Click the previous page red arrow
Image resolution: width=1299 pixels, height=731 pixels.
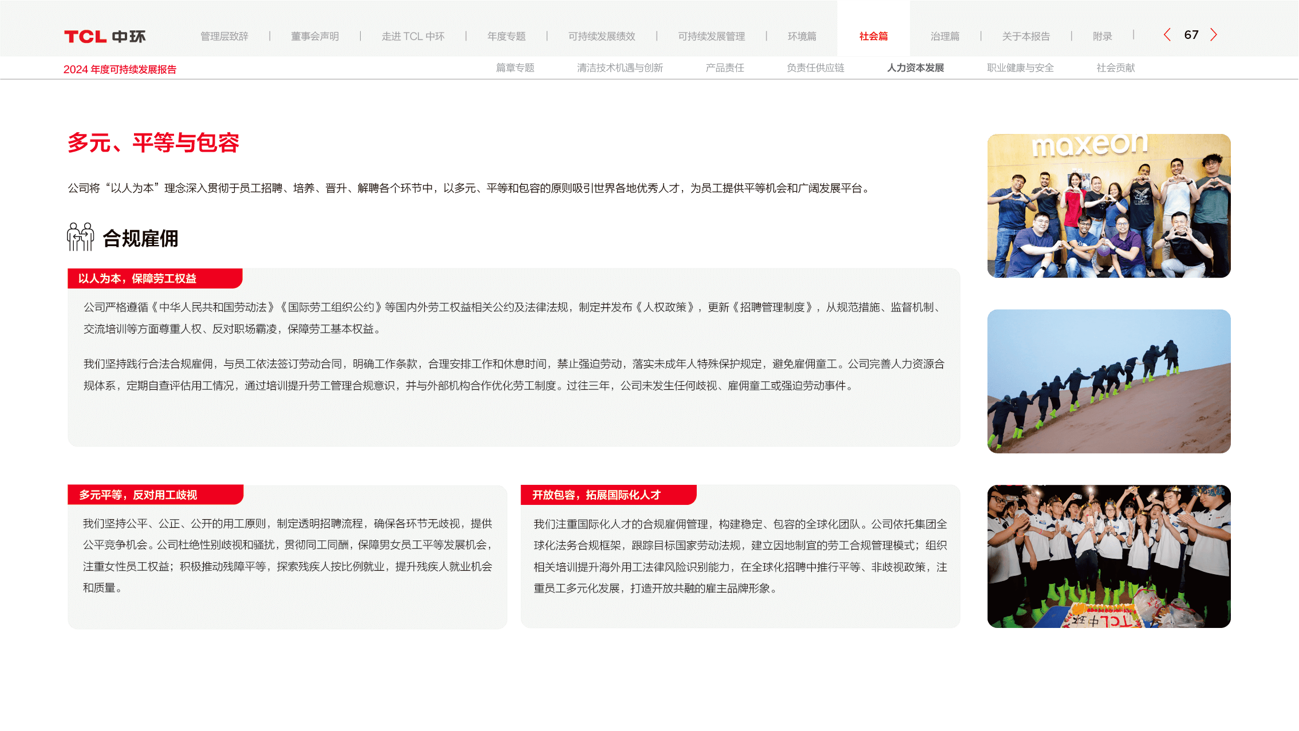(x=1167, y=35)
